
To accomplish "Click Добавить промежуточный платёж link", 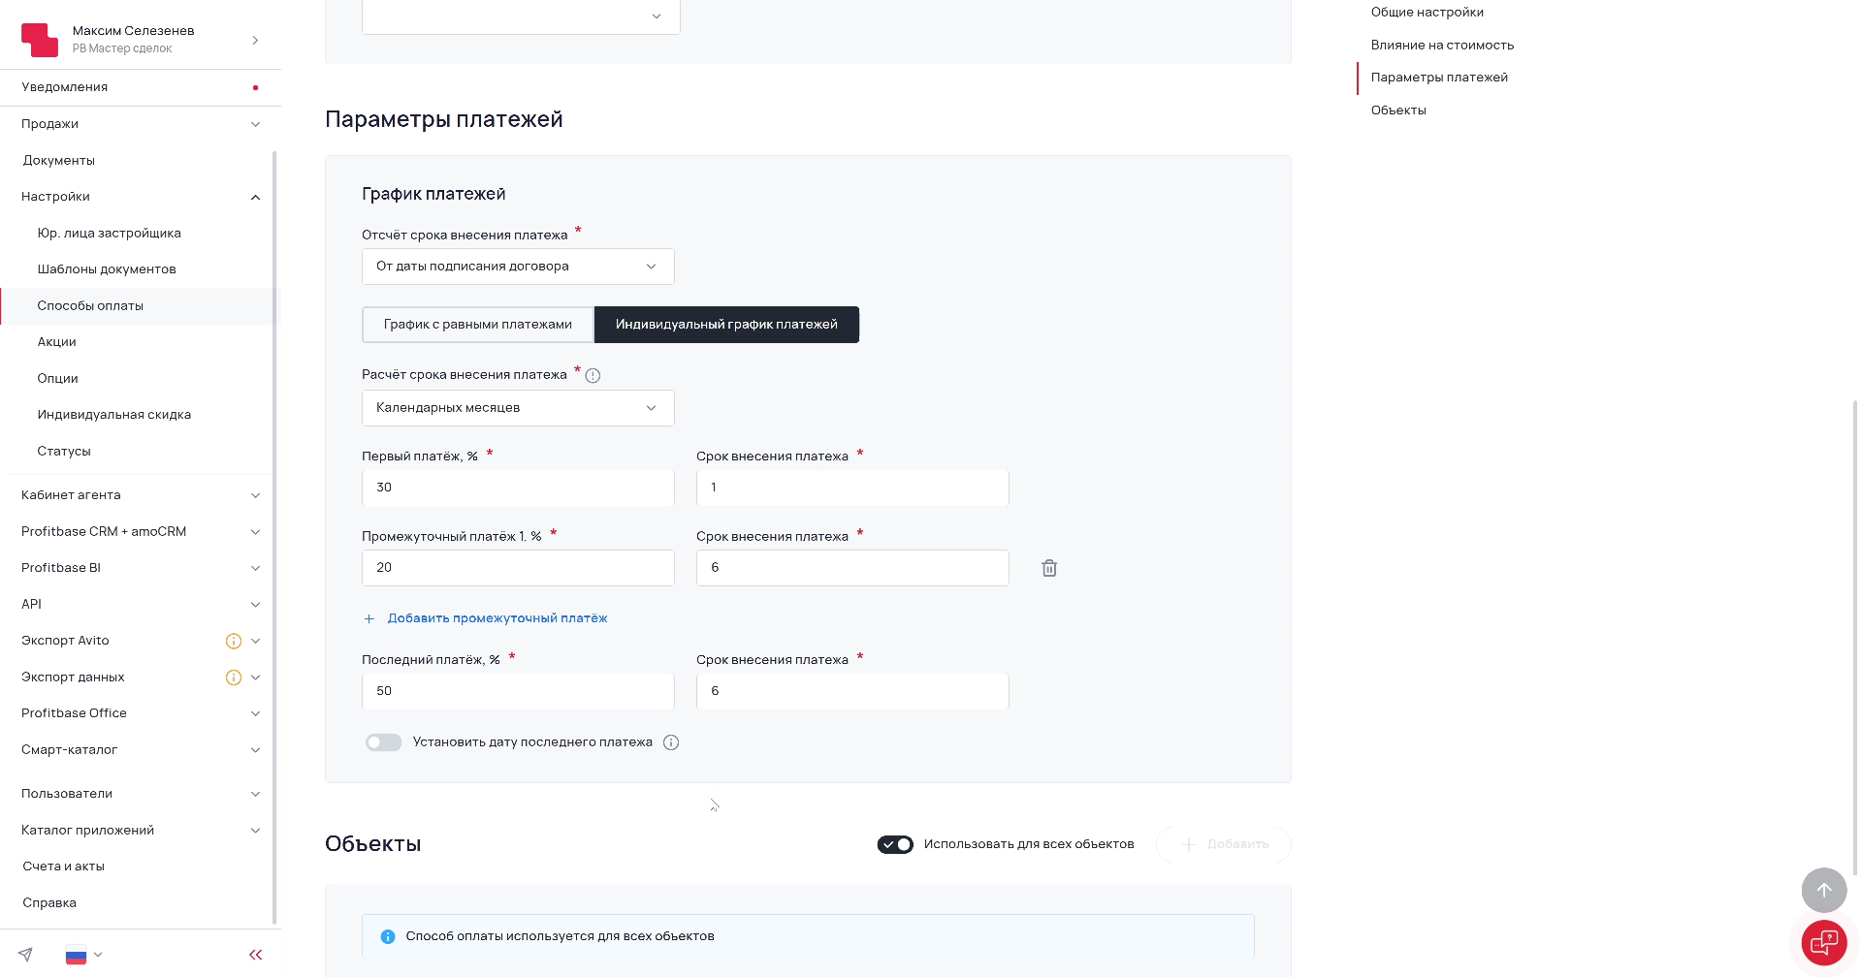I will coord(497,618).
